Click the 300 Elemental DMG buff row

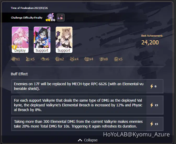point(87,124)
